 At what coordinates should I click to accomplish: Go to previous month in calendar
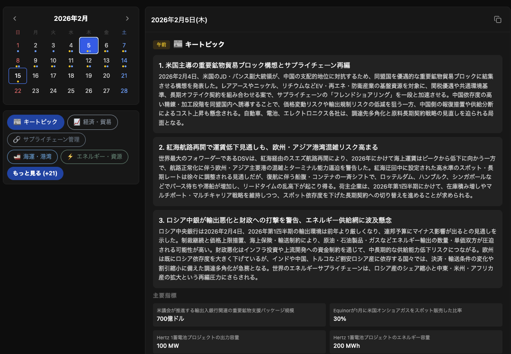pos(15,18)
